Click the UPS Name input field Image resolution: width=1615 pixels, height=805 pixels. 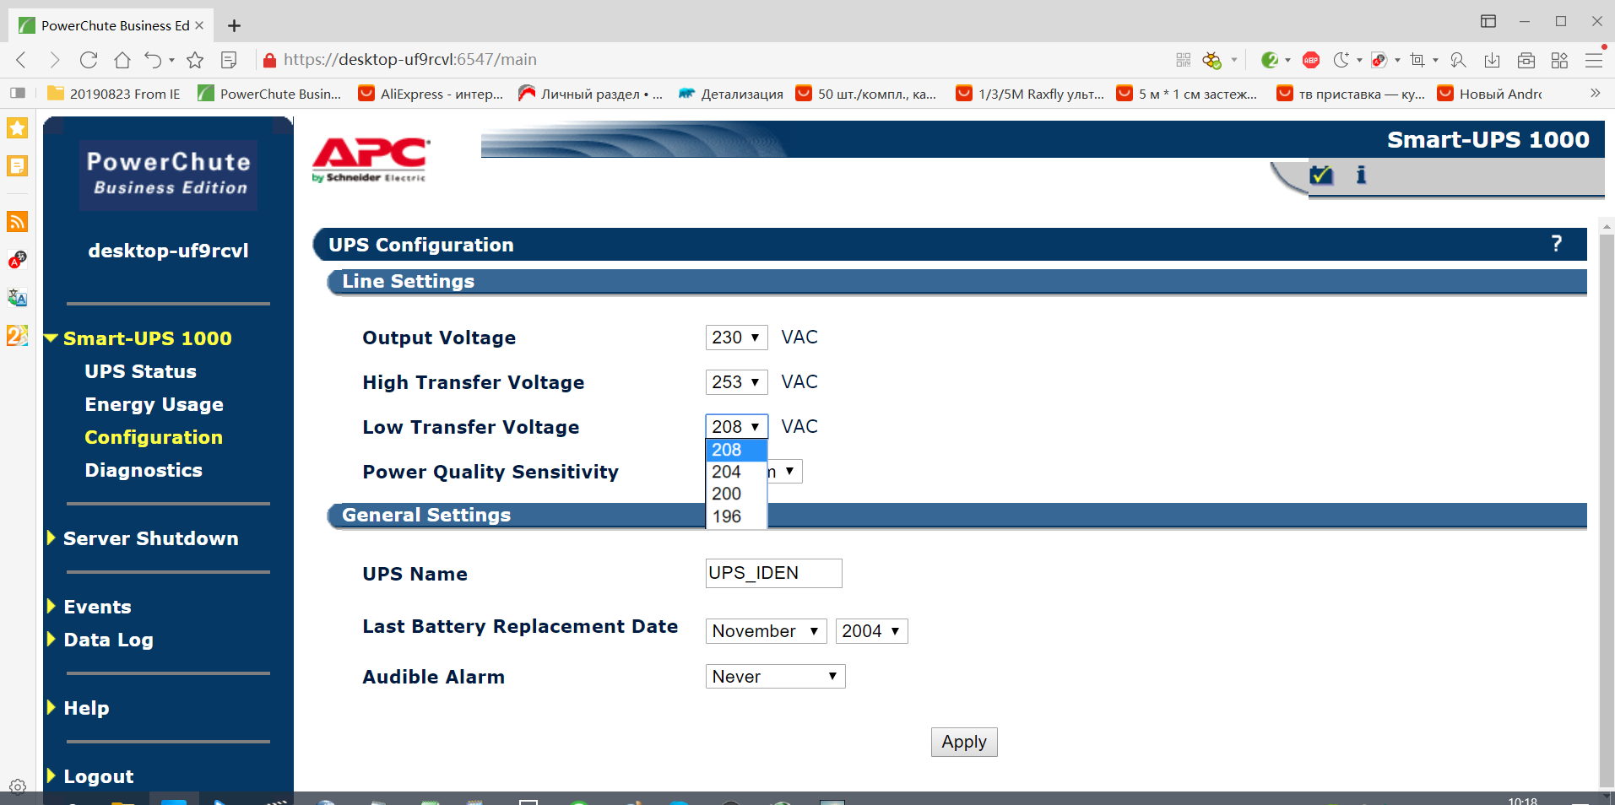tap(773, 573)
